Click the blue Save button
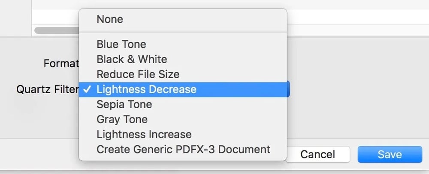This screenshot has height=174, width=429. click(390, 154)
